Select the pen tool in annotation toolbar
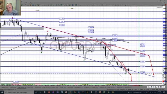The height and width of the screenshot is (94, 167). click(163, 69)
